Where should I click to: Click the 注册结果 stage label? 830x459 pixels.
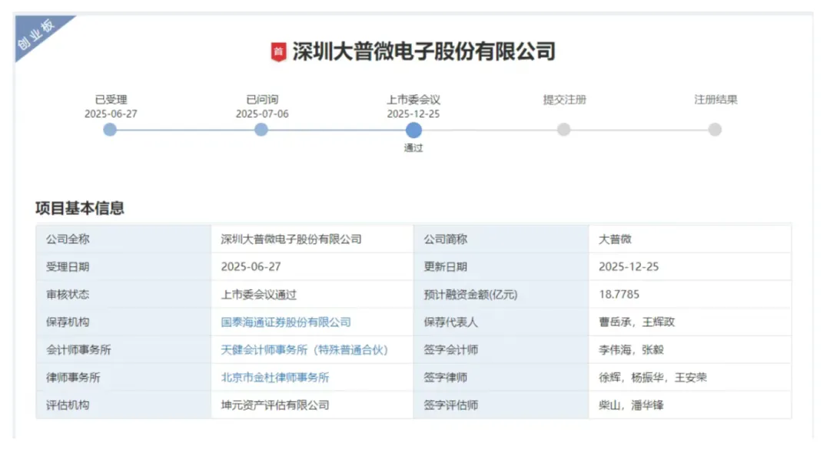click(x=715, y=100)
